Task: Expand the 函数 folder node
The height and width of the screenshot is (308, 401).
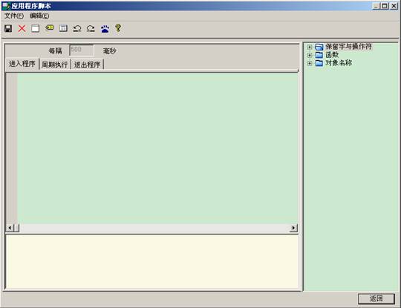Action: point(310,55)
